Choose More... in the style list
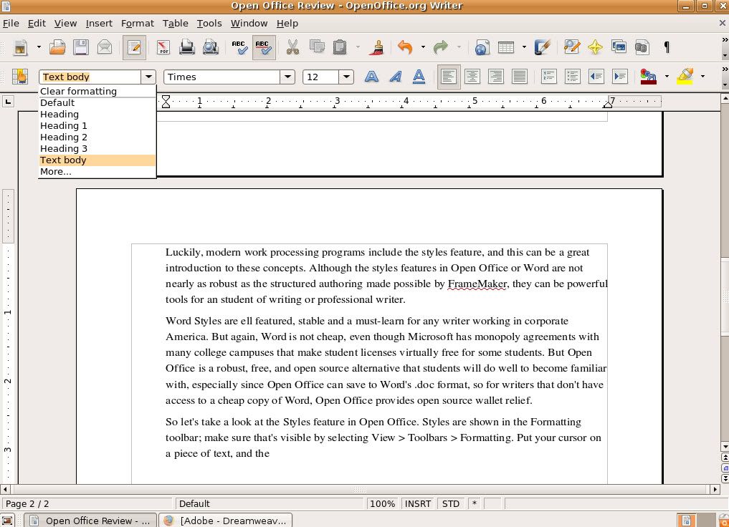The width and height of the screenshot is (729, 527). (x=97, y=172)
